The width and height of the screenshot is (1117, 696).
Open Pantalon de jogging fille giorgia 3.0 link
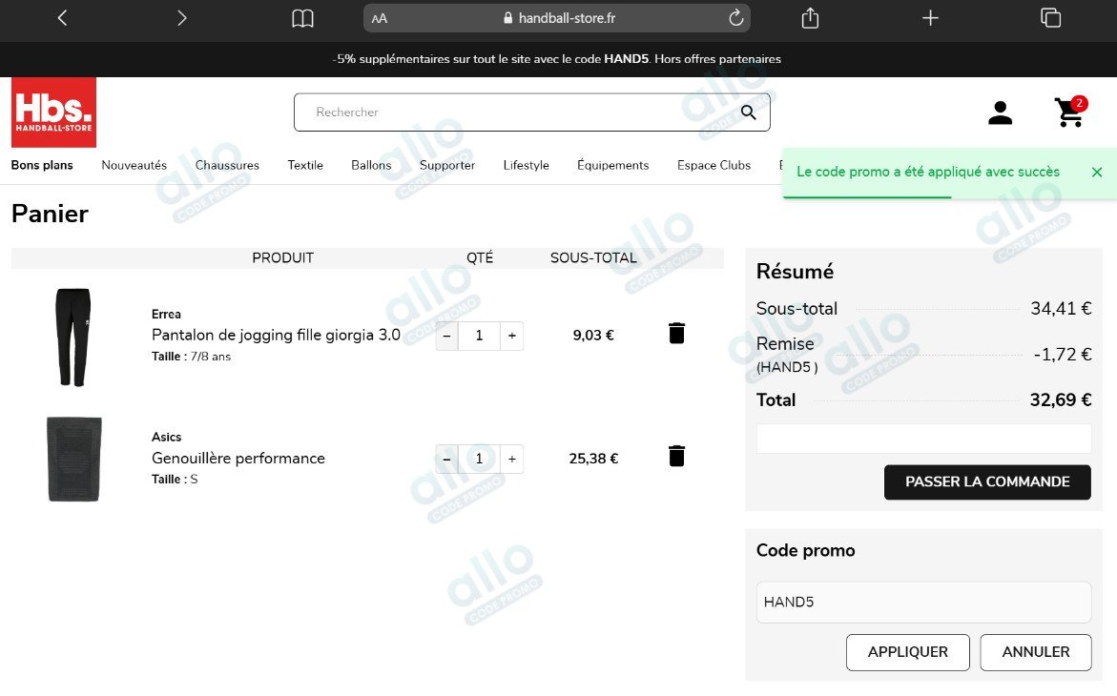276,335
